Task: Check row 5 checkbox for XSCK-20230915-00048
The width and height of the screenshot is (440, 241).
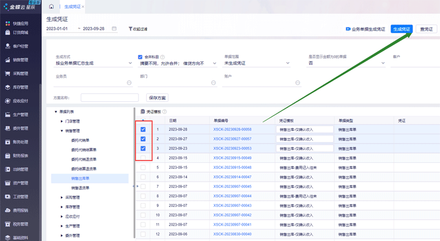Action: click(x=143, y=167)
